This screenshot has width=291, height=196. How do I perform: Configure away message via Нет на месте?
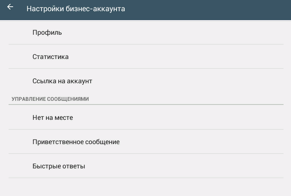53,118
